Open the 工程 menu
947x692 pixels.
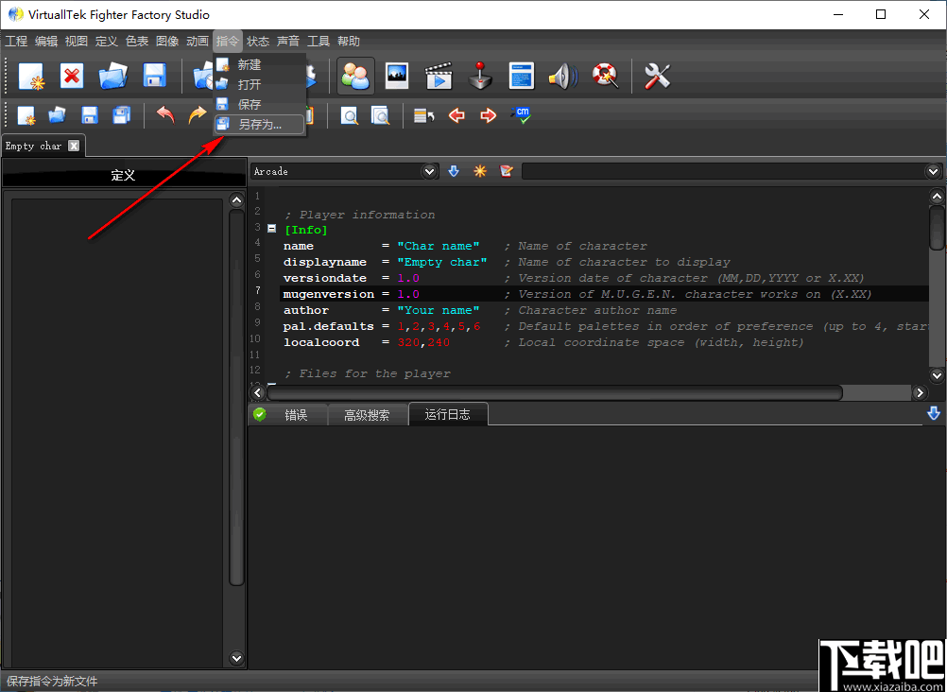[16, 41]
